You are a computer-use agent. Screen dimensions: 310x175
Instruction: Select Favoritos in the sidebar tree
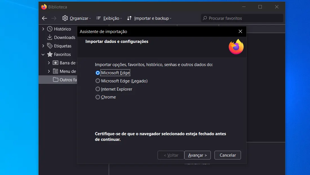[62, 54]
